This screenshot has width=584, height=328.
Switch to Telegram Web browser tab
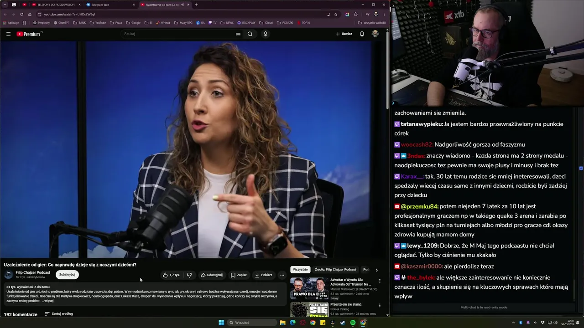pos(109,5)
